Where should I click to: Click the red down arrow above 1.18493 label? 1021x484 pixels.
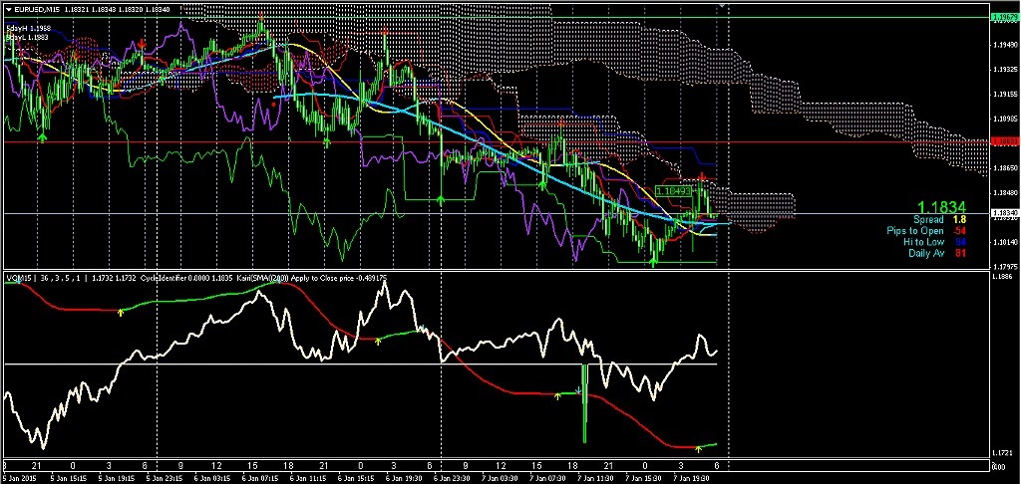702,176
